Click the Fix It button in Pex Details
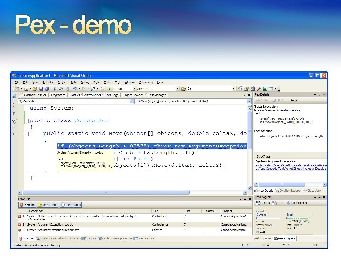341x256 pixels. point(279,101)
